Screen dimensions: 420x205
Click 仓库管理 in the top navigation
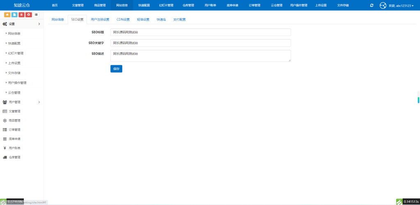(188, 5)
